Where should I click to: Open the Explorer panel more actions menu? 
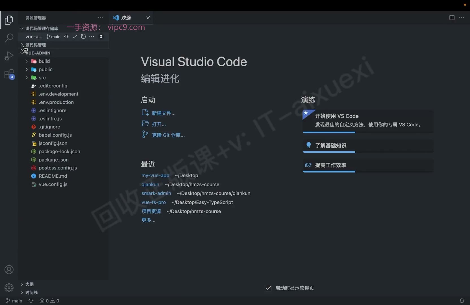(100, 18)
